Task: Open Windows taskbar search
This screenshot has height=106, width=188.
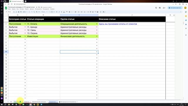Action: pos(5,105)
